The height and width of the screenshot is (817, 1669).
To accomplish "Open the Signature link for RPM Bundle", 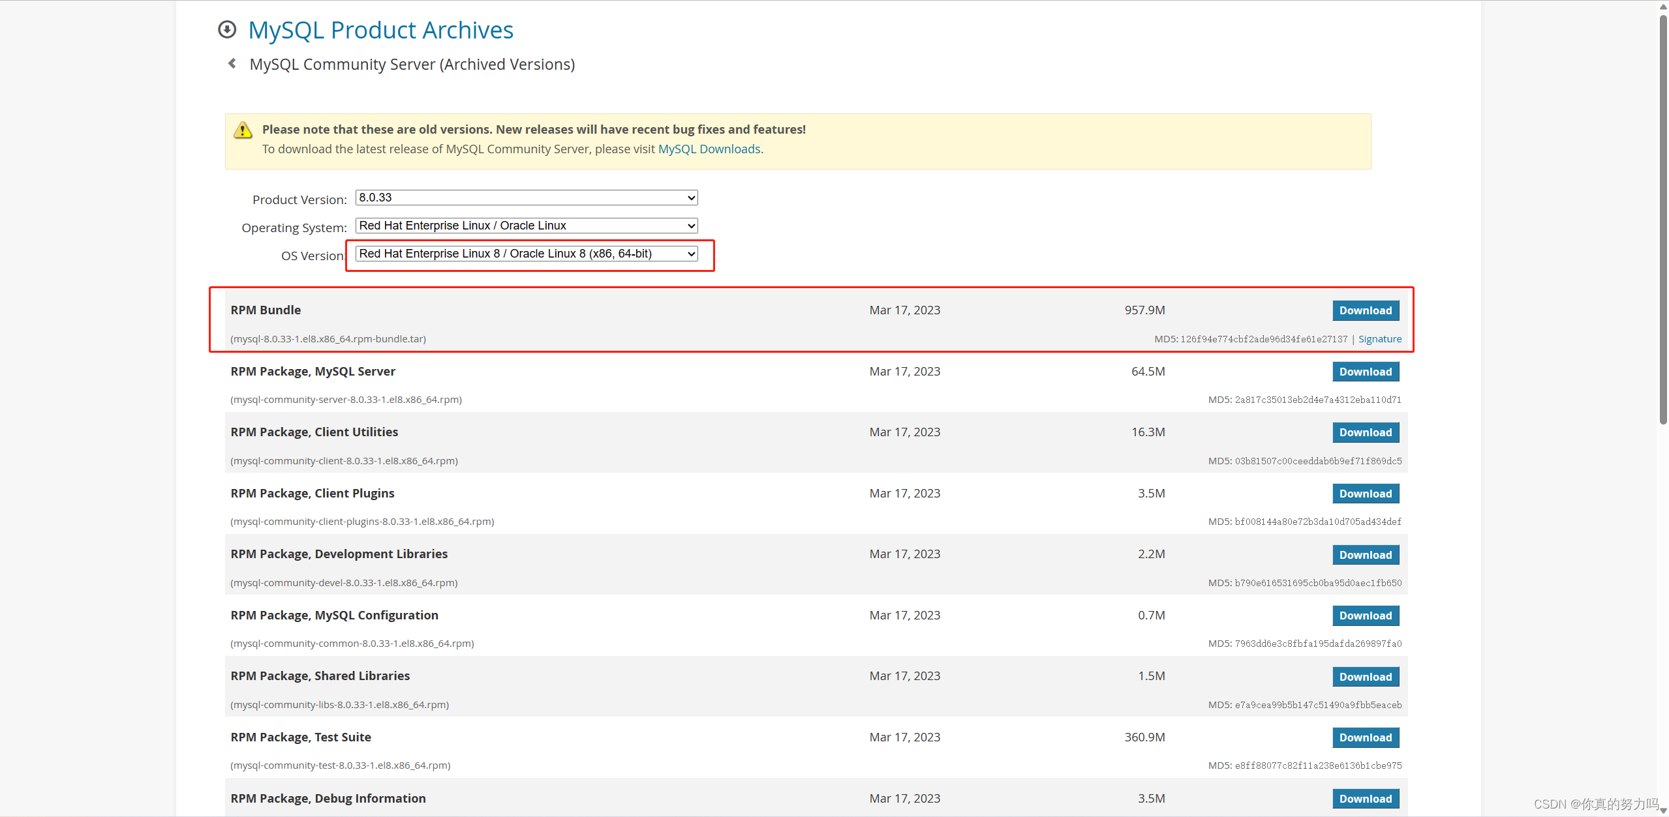I will coord(1379,339).
